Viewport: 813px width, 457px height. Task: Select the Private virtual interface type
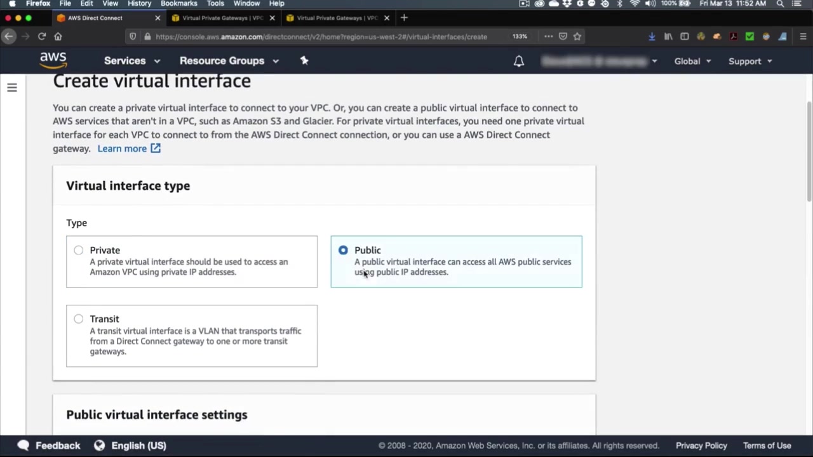coord(192,262)
